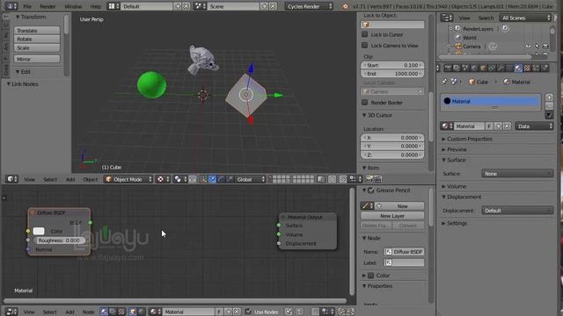Open the Object menu in 3D View header
563x316 pixels.
[90, 179]
